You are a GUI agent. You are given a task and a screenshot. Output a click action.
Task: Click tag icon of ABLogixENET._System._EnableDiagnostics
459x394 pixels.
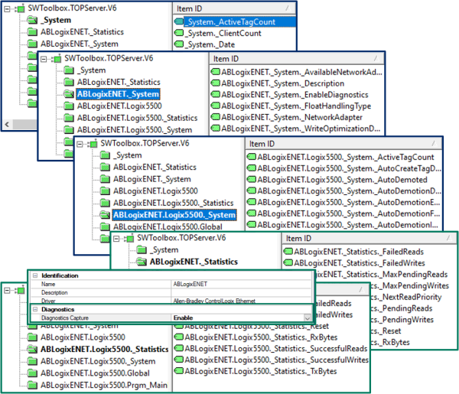click(216, 94)
